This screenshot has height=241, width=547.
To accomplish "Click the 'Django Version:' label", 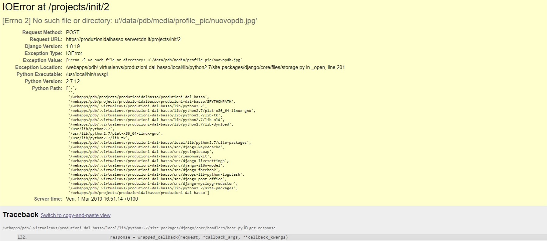I will 43,46.
